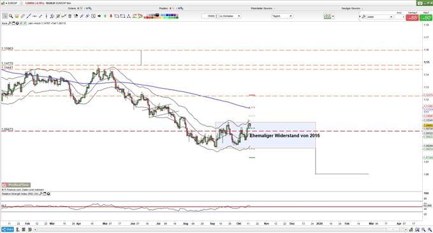Click the 1,14775 price level label
The height and width of the screenshot is (233, 433).
pyautogui.click(x=7, y=64)
